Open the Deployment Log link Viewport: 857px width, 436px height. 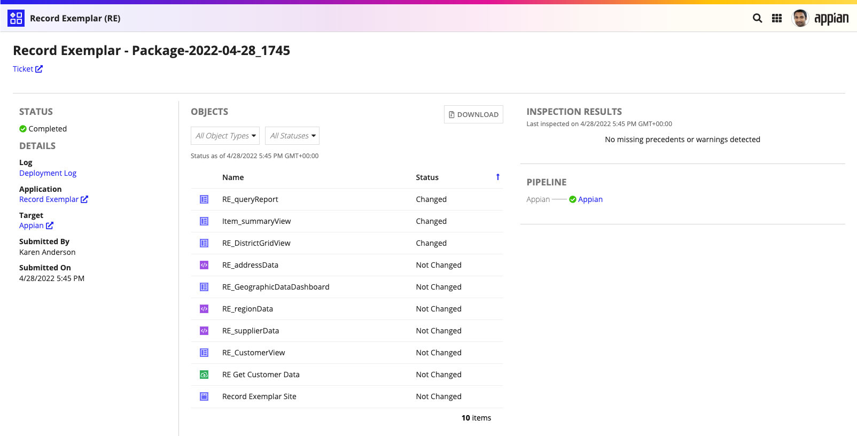(48, 173)
